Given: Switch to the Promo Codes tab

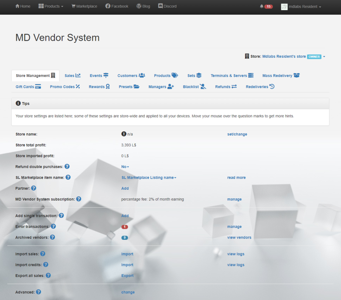Looking at the screenshot, I should (65, 87).
